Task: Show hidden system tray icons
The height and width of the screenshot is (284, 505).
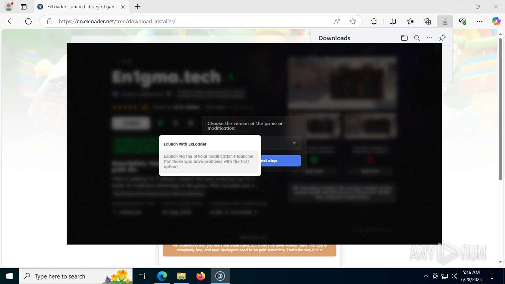Action: [425, 276]
